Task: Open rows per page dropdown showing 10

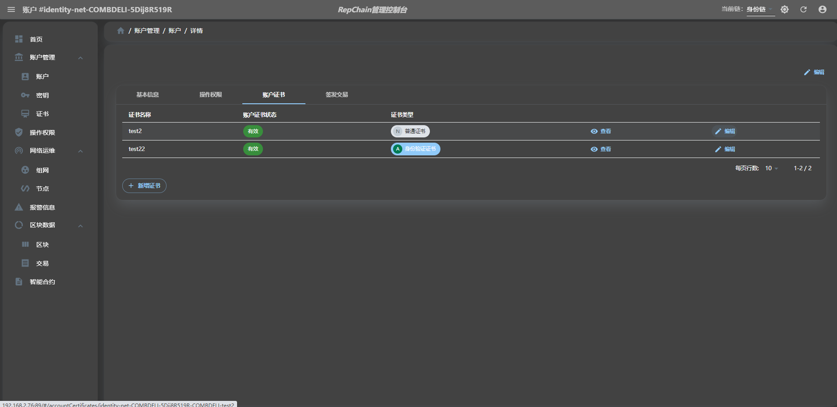Action: point(771,168)
